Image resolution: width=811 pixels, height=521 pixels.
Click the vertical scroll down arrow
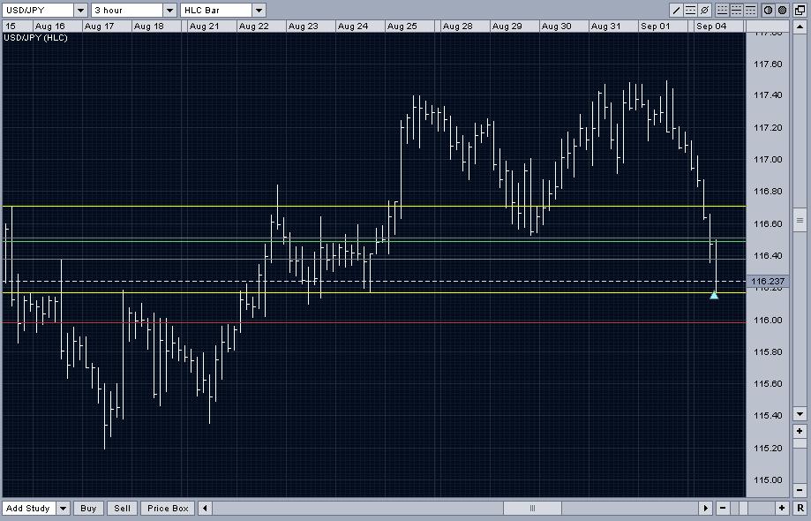coord(800,414)
